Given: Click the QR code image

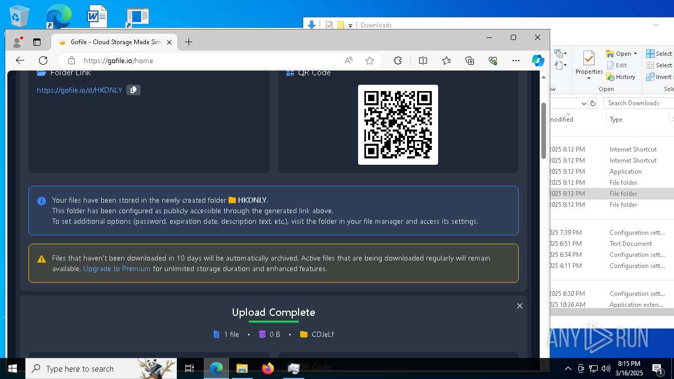Looking at the screenshot, I should 398,125.
